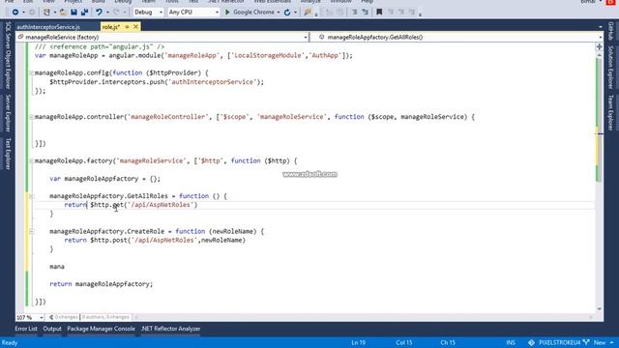Click the Redo toolbar icon
Image resolution: width=619 pixels, height=348 pixels.
tap(116, 13)
